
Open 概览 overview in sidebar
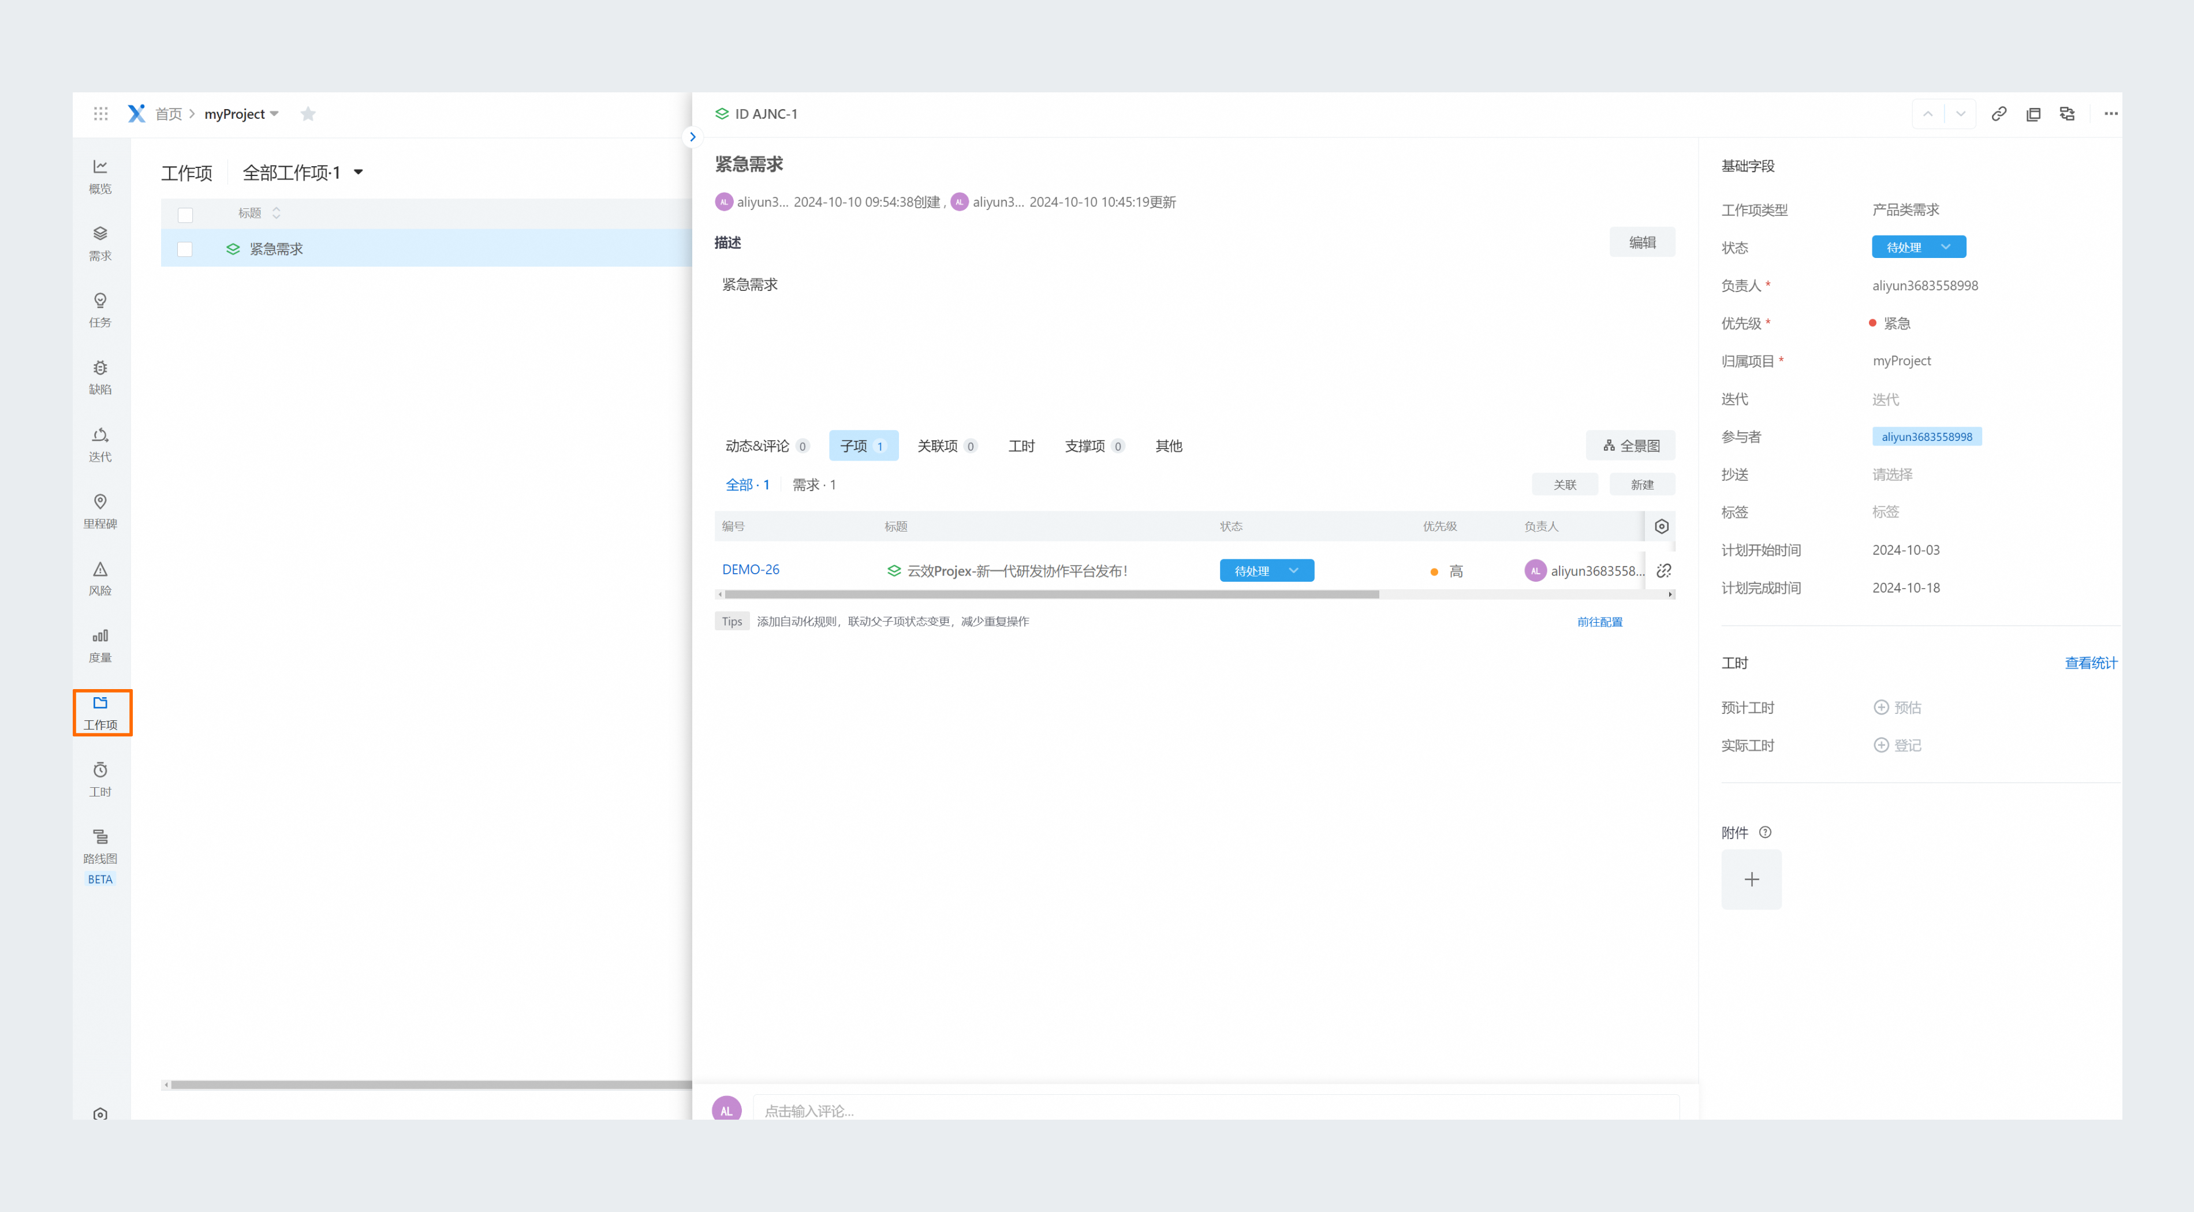[100, 176]
